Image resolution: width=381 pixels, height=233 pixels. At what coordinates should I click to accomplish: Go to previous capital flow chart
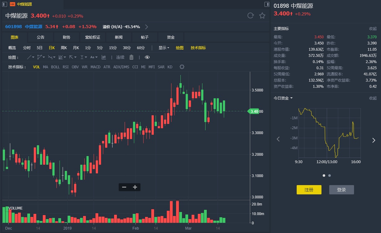(x=278, y=139)
